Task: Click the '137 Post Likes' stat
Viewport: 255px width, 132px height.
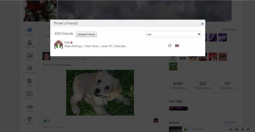Action: coord(227,86)
